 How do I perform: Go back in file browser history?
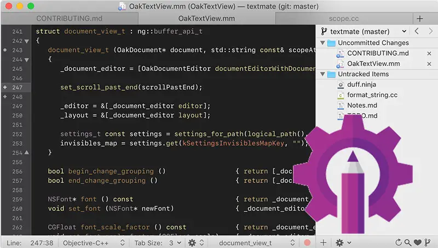(x=417, y=31)
